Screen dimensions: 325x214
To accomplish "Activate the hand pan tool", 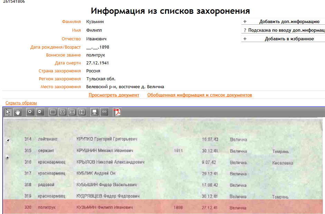I will [x=18, y=112].
